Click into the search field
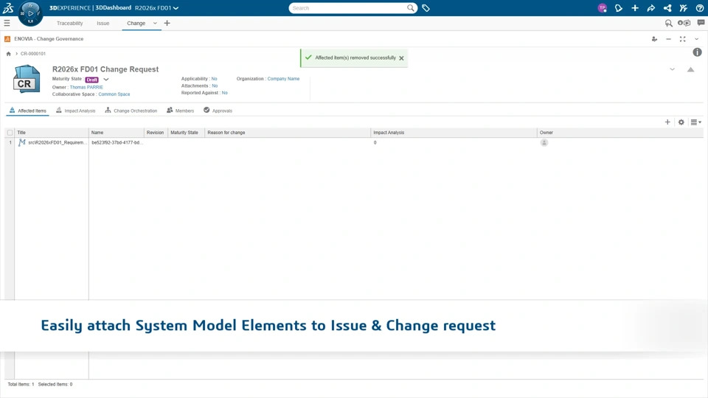The height and width of the screenshot is (398, 708). click(347, 8)
